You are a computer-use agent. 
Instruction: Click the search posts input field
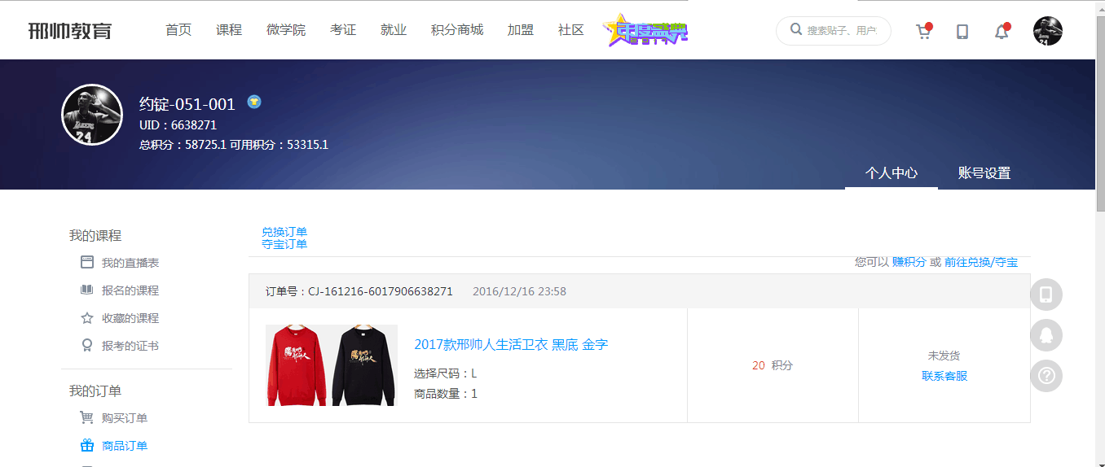[841, 31]
